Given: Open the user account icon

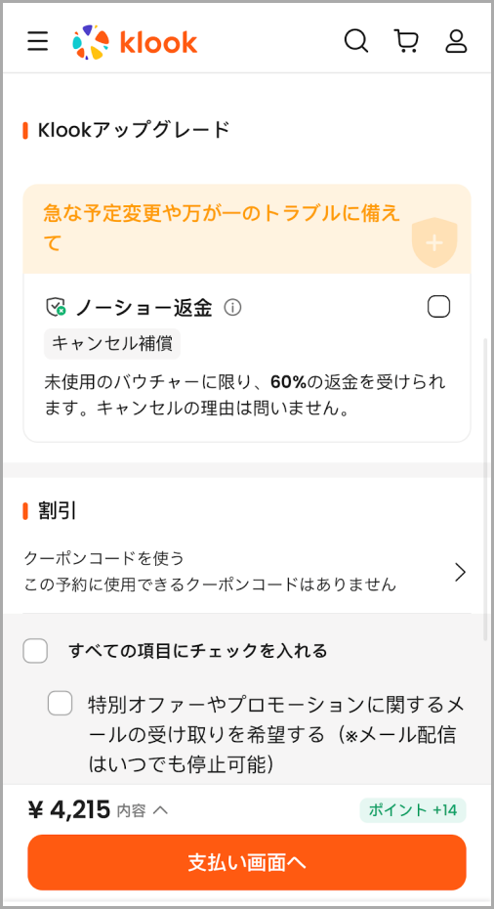Looking at the screenshot, I should [x=456, y=41].
